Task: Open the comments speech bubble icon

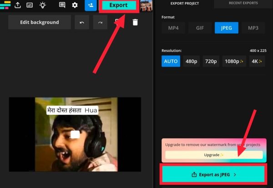Action: coord(62,5)
